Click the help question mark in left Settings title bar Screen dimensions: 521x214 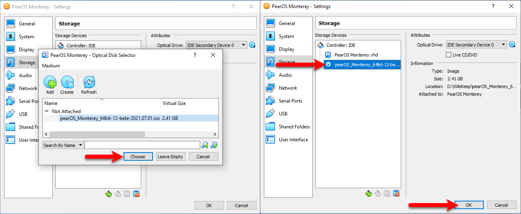pos(233,6)
